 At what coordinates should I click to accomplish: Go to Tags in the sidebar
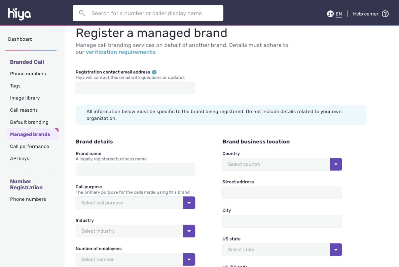pos(15,86)
